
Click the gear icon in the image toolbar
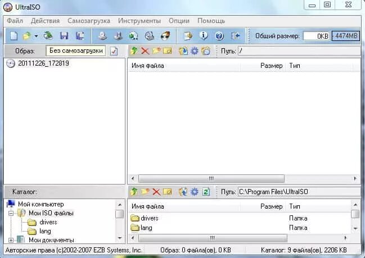point(195,51)
